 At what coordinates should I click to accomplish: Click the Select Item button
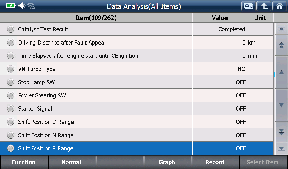pos(262,162)
